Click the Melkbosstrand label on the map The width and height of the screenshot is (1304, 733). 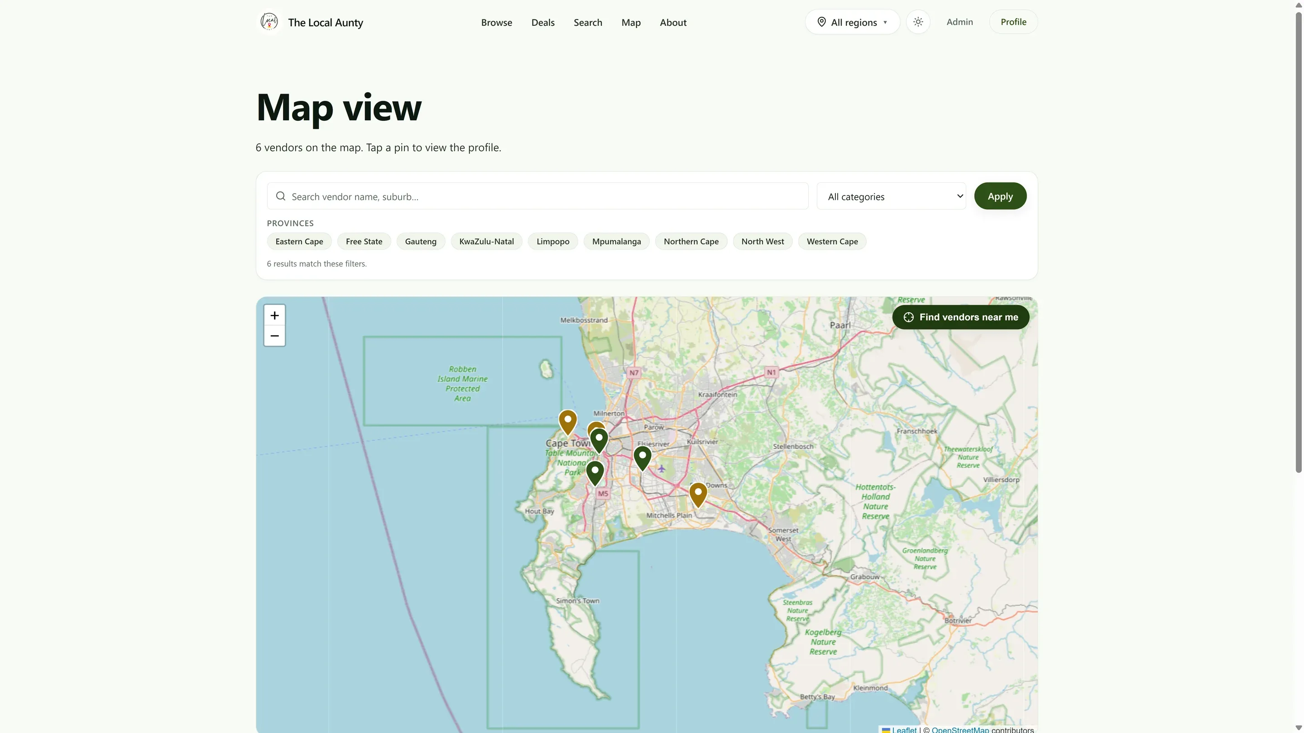pos(584,320)
